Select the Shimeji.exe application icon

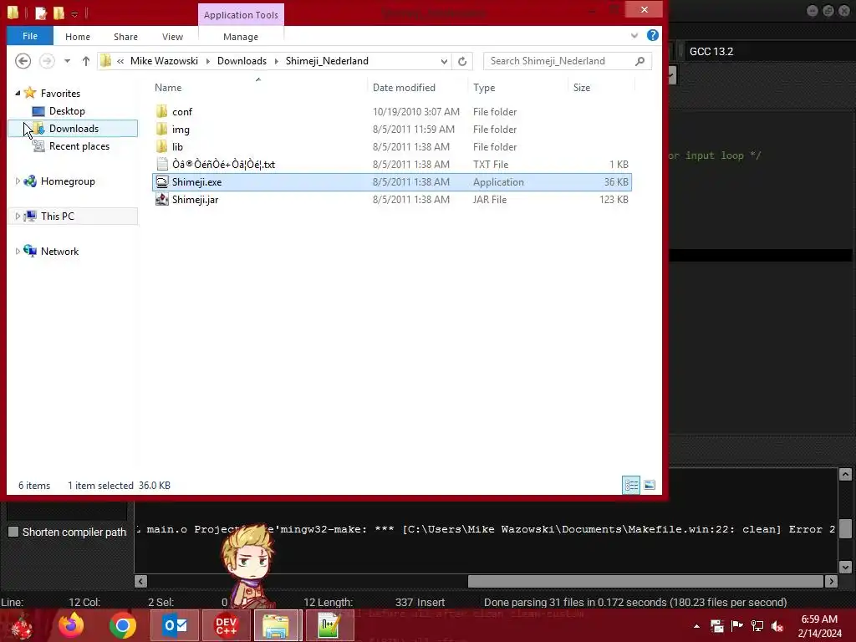coord(161,181)
